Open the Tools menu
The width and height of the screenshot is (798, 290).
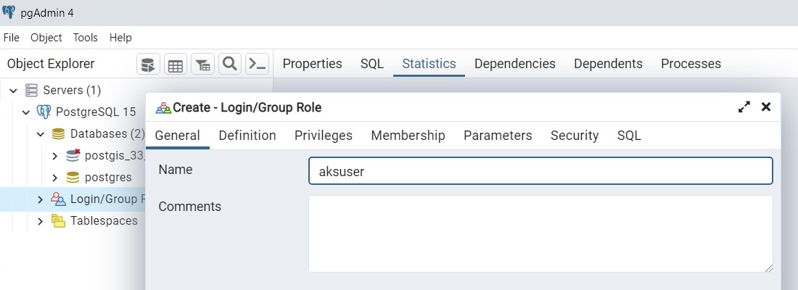85,38
